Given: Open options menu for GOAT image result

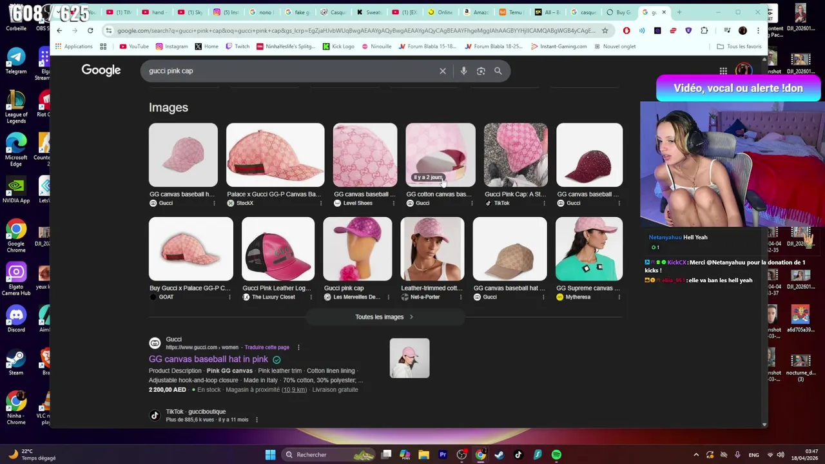Looking at the screenshot, I should (x=229, y=297).
